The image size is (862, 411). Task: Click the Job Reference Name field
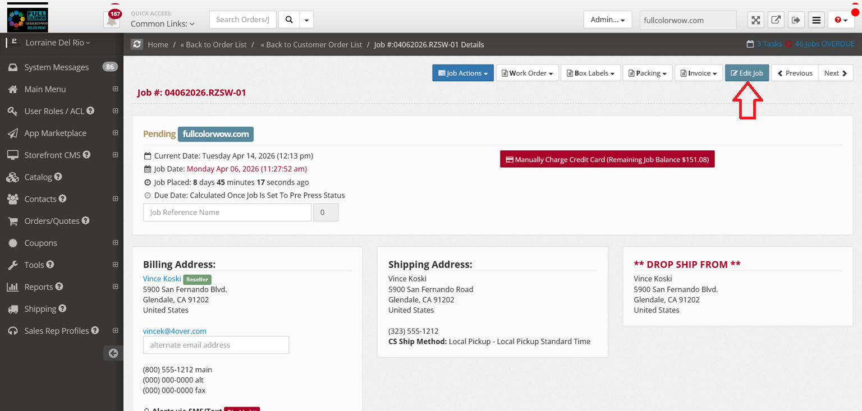coord(227,213)
